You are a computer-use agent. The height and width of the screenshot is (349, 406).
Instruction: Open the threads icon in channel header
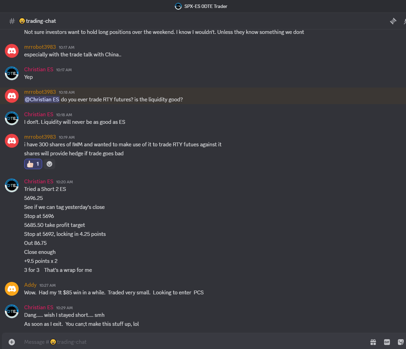393,21
